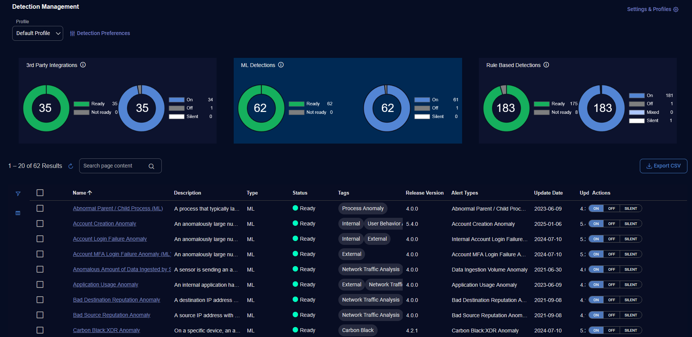Sort by Update Date column header
Screen dimensions: 692x337
pos(548,193)
